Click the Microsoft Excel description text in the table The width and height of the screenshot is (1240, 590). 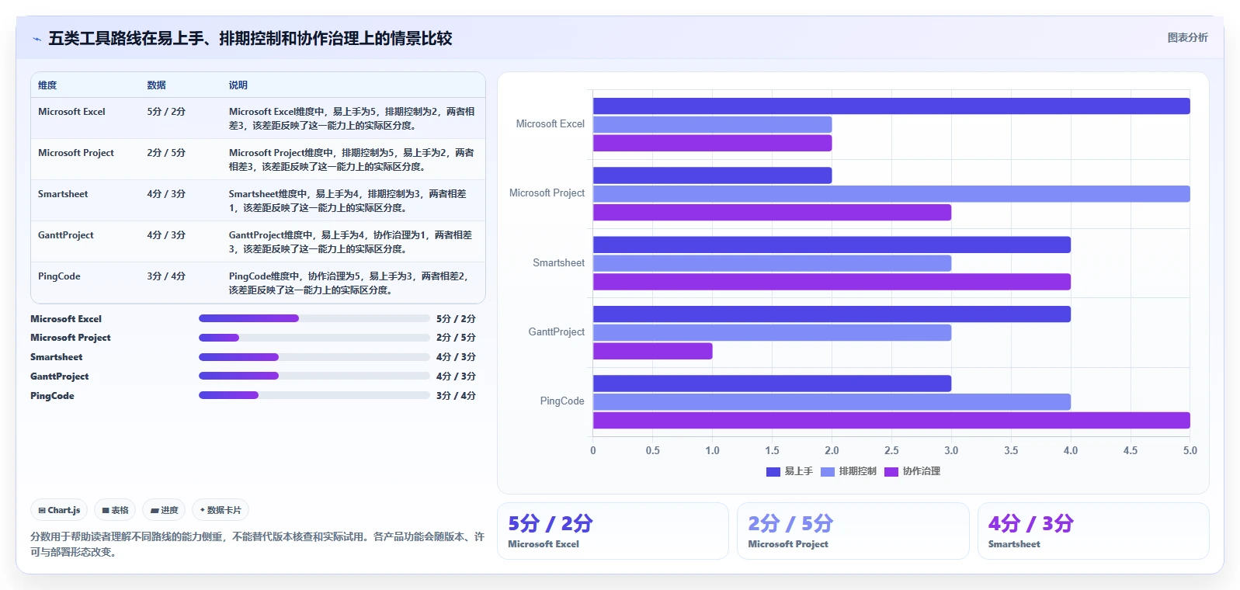(x=352, y=119)
